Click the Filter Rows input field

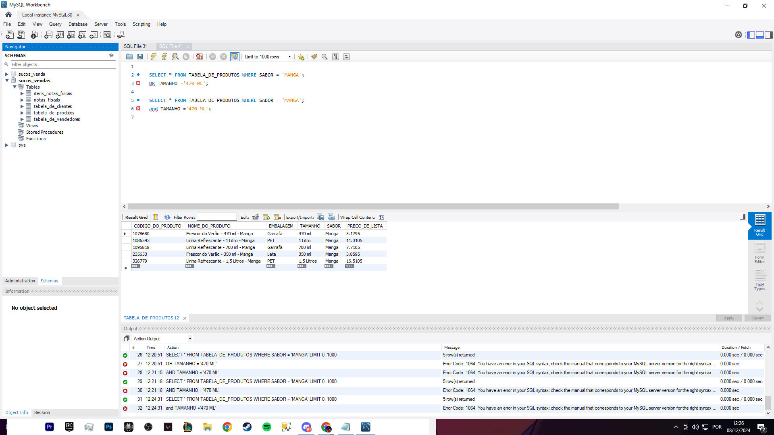pos(217,217)
